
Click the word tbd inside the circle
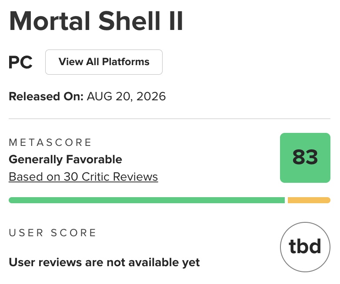tap(305, 246)
